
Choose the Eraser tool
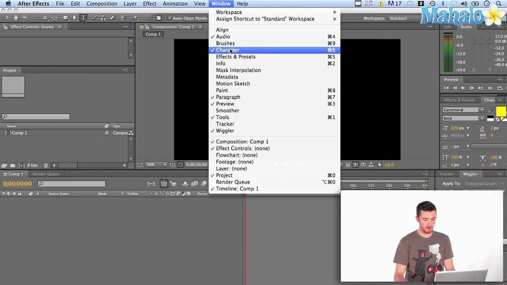[x=112, y=18]
